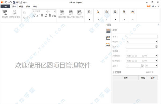Select the orange connector icon in task panel
This screenshot has height=104, width=161.
[108, 44]
